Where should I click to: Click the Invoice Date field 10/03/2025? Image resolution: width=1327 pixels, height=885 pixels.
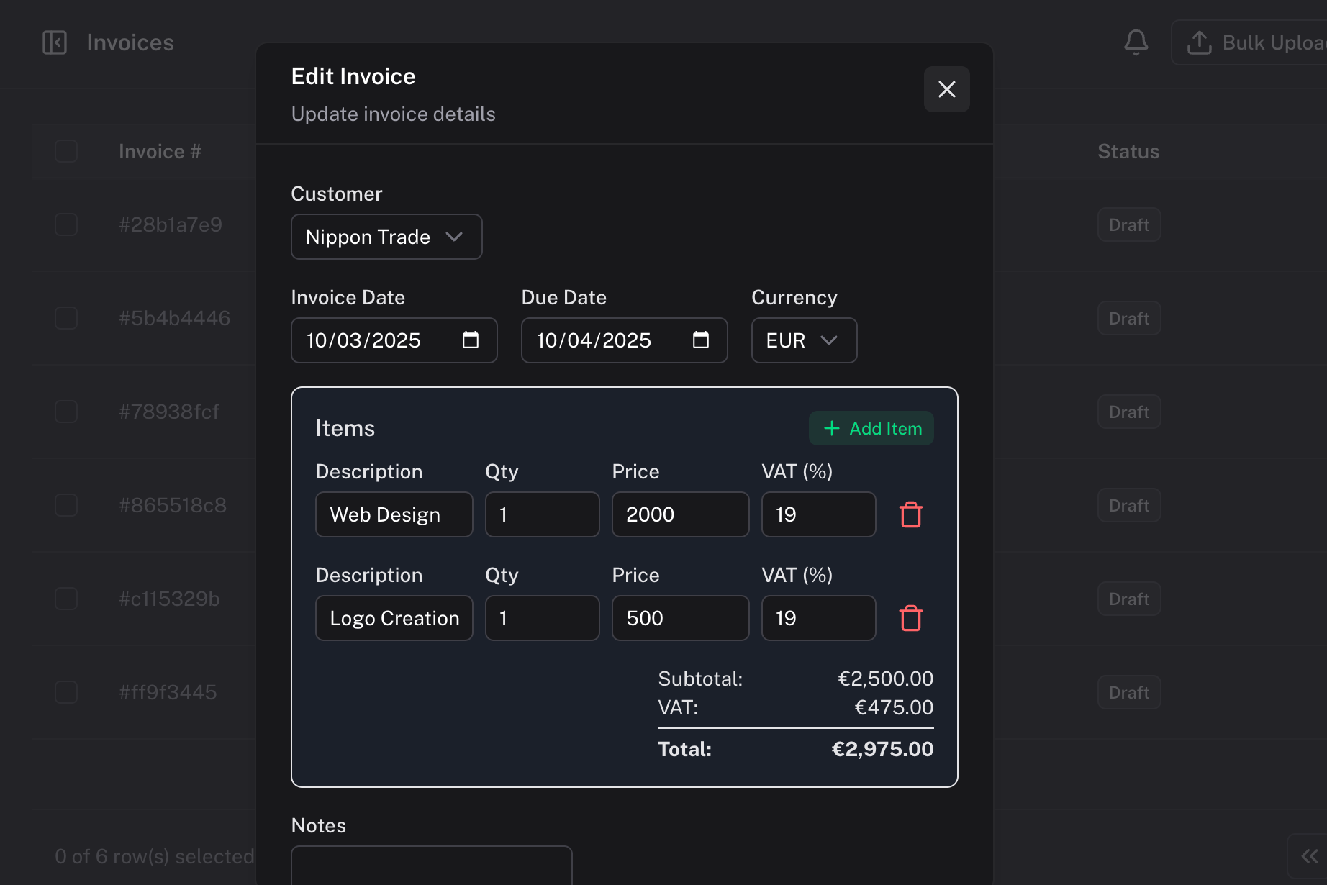pos(394,340)
